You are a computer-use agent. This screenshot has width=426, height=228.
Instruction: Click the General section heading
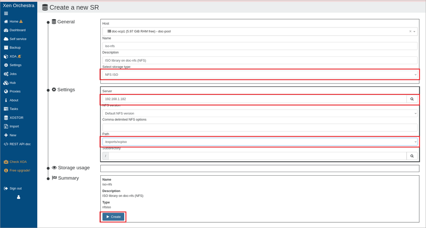(x=63, y=22)
